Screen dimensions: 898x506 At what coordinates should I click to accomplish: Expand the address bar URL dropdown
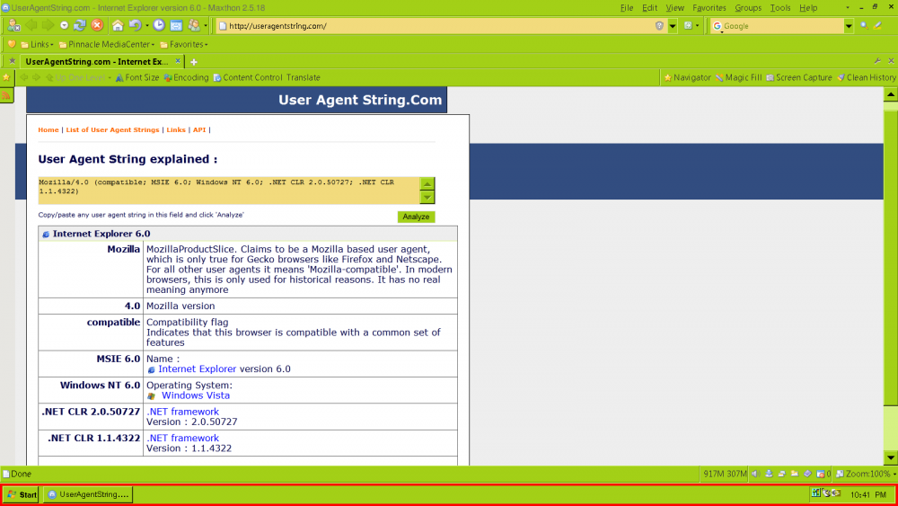point(673,26)
